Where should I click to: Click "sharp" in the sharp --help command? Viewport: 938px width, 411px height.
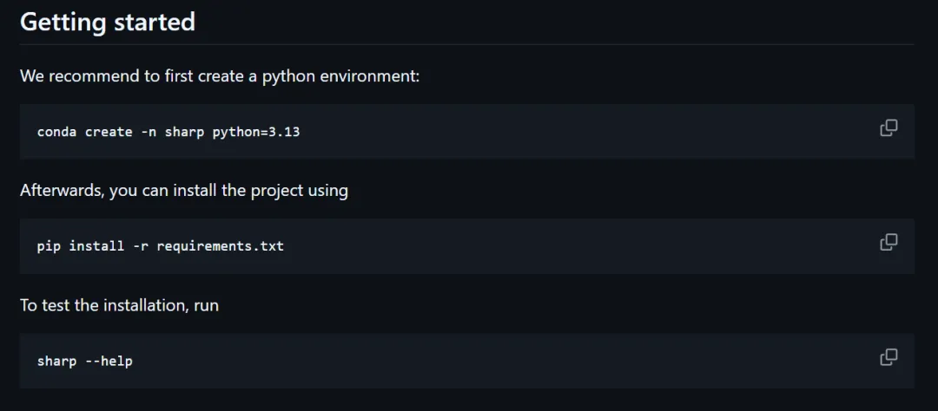56,361
